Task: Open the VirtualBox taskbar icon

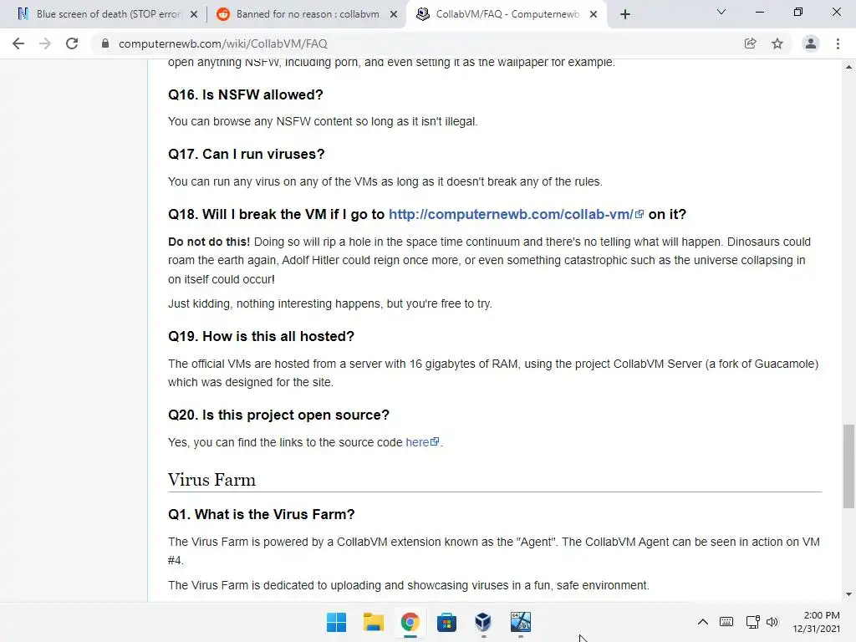Action: point(483,622)
